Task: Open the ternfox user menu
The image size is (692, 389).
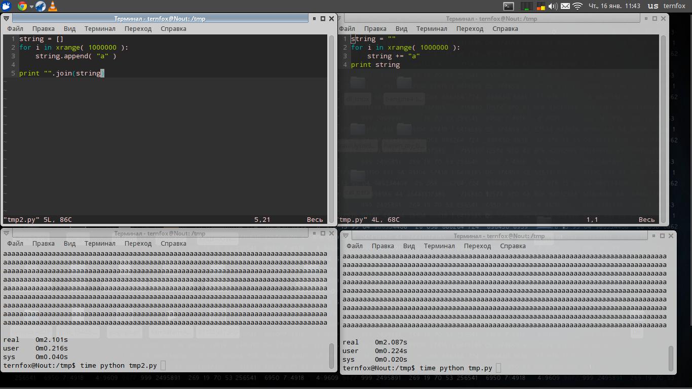Action: 674,6
